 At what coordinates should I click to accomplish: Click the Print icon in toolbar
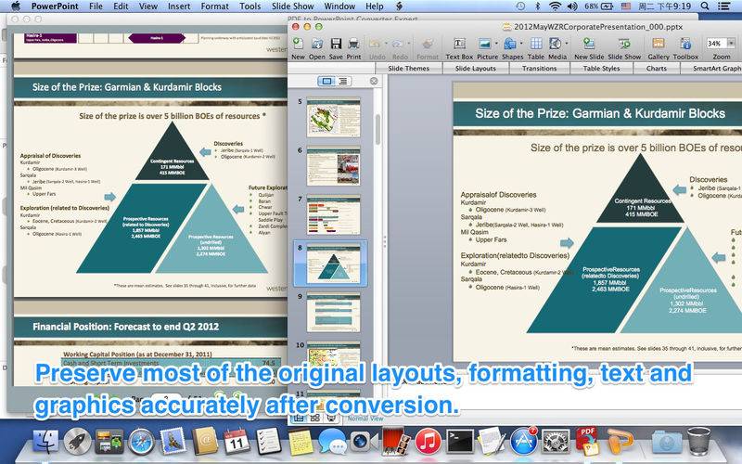pos(353,44)
